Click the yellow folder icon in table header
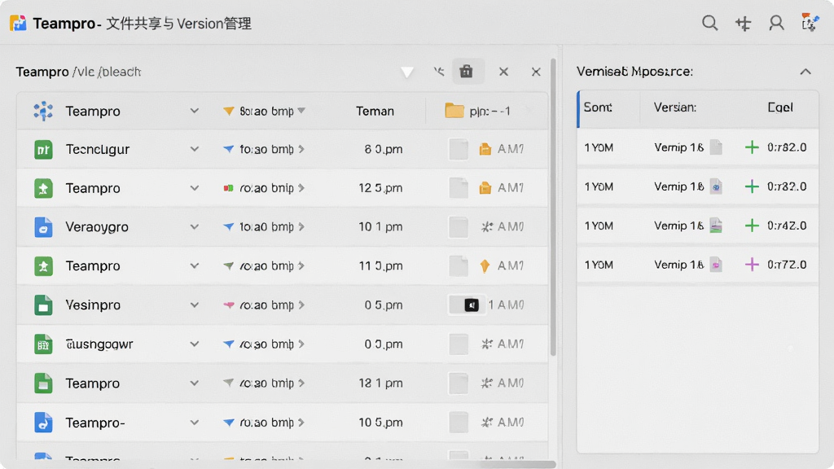The image size is (834, 469). tap(454, 111)
